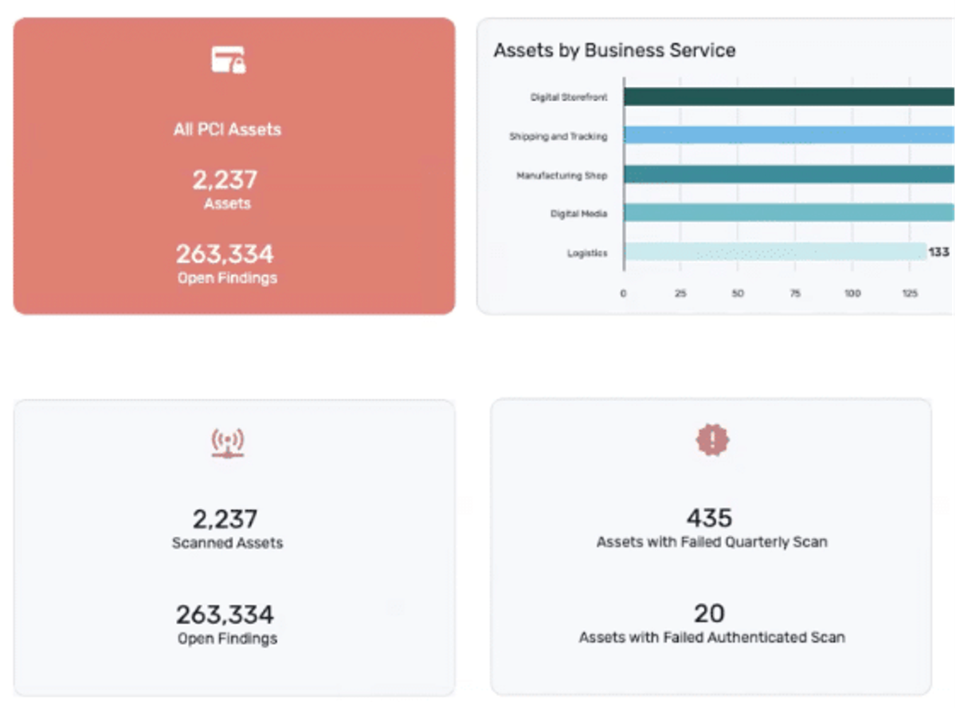Click the Scanned Assets label

[228, 543]
